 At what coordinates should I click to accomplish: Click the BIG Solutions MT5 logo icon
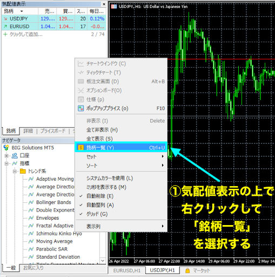(x=6, y=148)
